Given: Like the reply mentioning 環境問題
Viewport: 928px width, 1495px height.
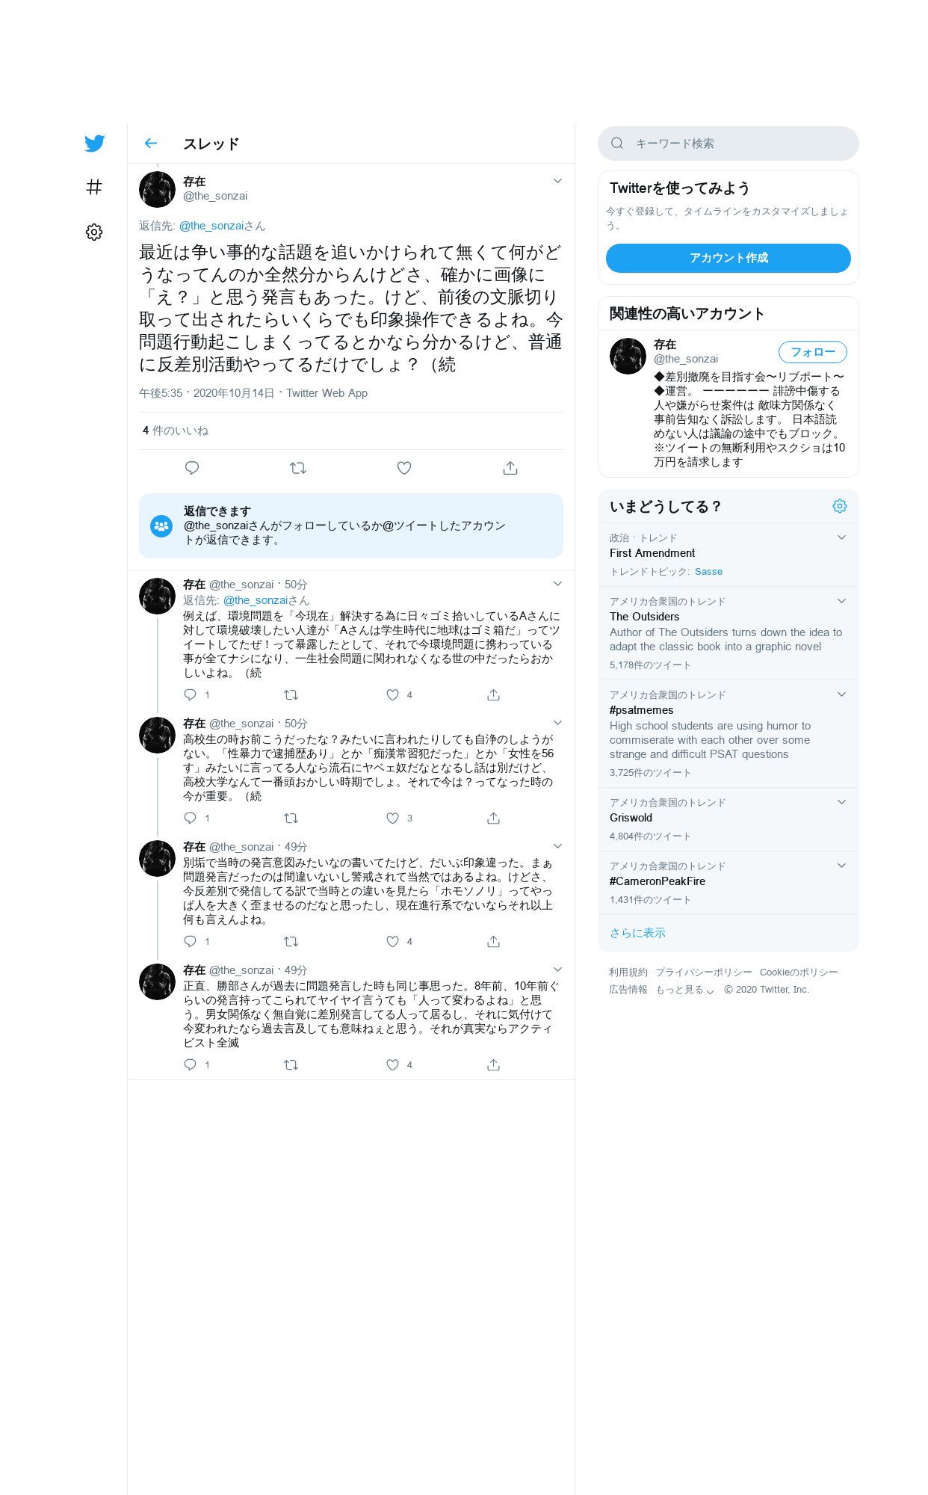Looking at the screenshot, I should pyautogui.click(x=393, y=695).
